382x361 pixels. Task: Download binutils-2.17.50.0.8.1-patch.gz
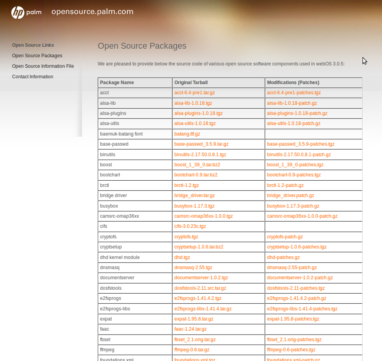point(299,155)
